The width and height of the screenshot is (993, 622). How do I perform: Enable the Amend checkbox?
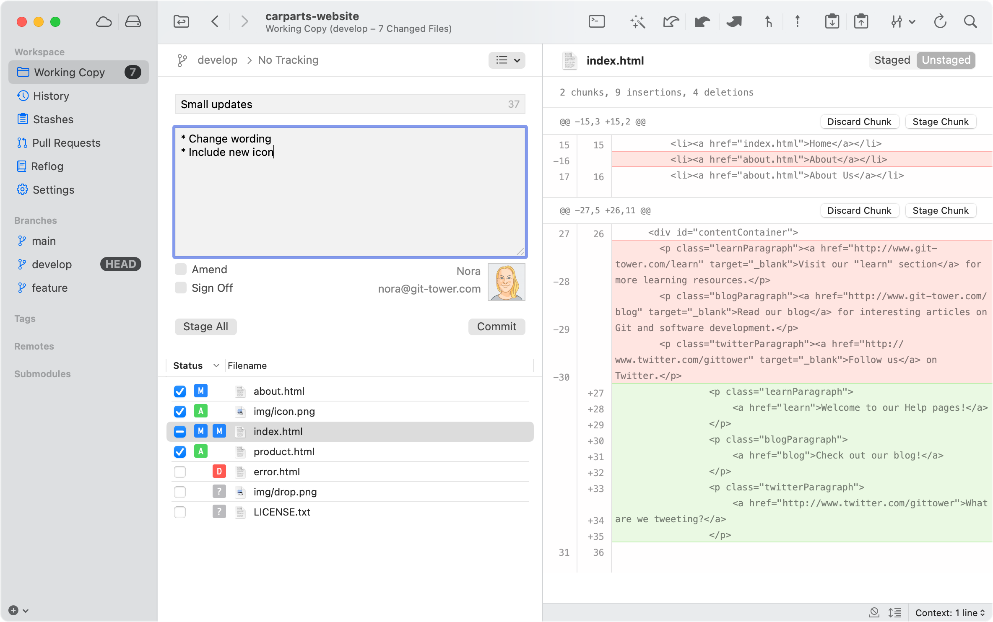(181, 270)
